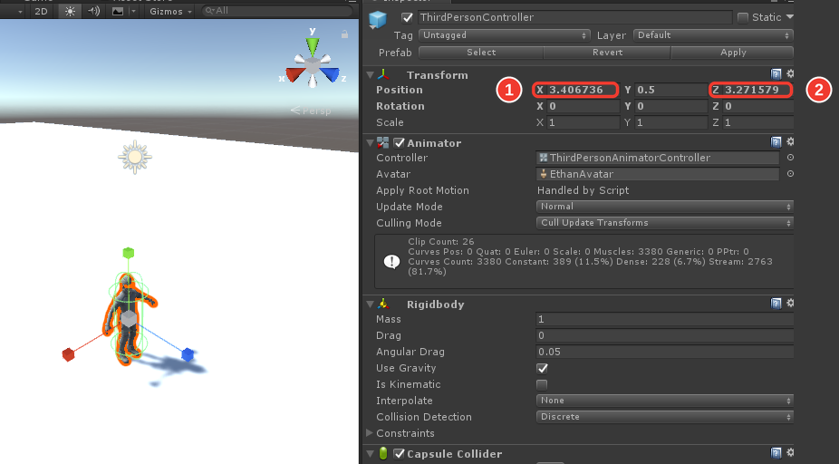Image resolution: width=839 pixels, height=464 pixels.
Task: Click the green Y axis cone of orientation gizmo
Action: 313,46
